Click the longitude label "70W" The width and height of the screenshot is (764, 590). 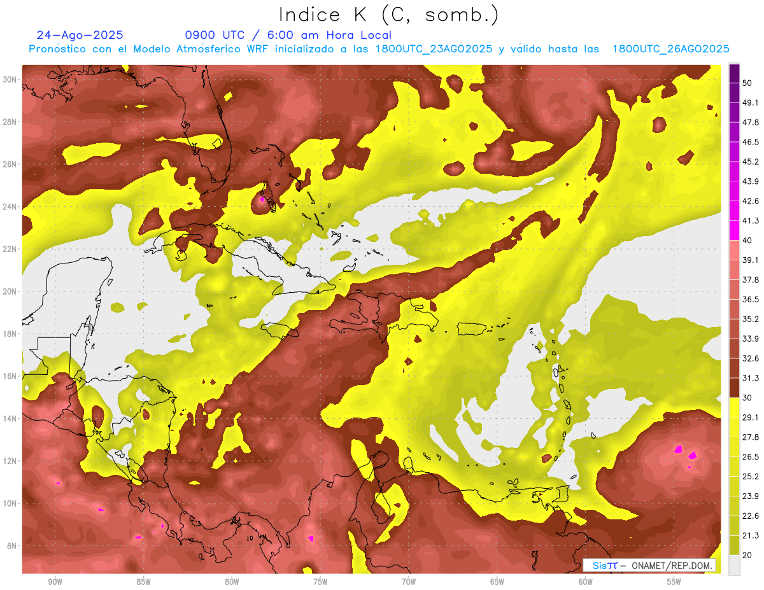click(x=409, y=582)
